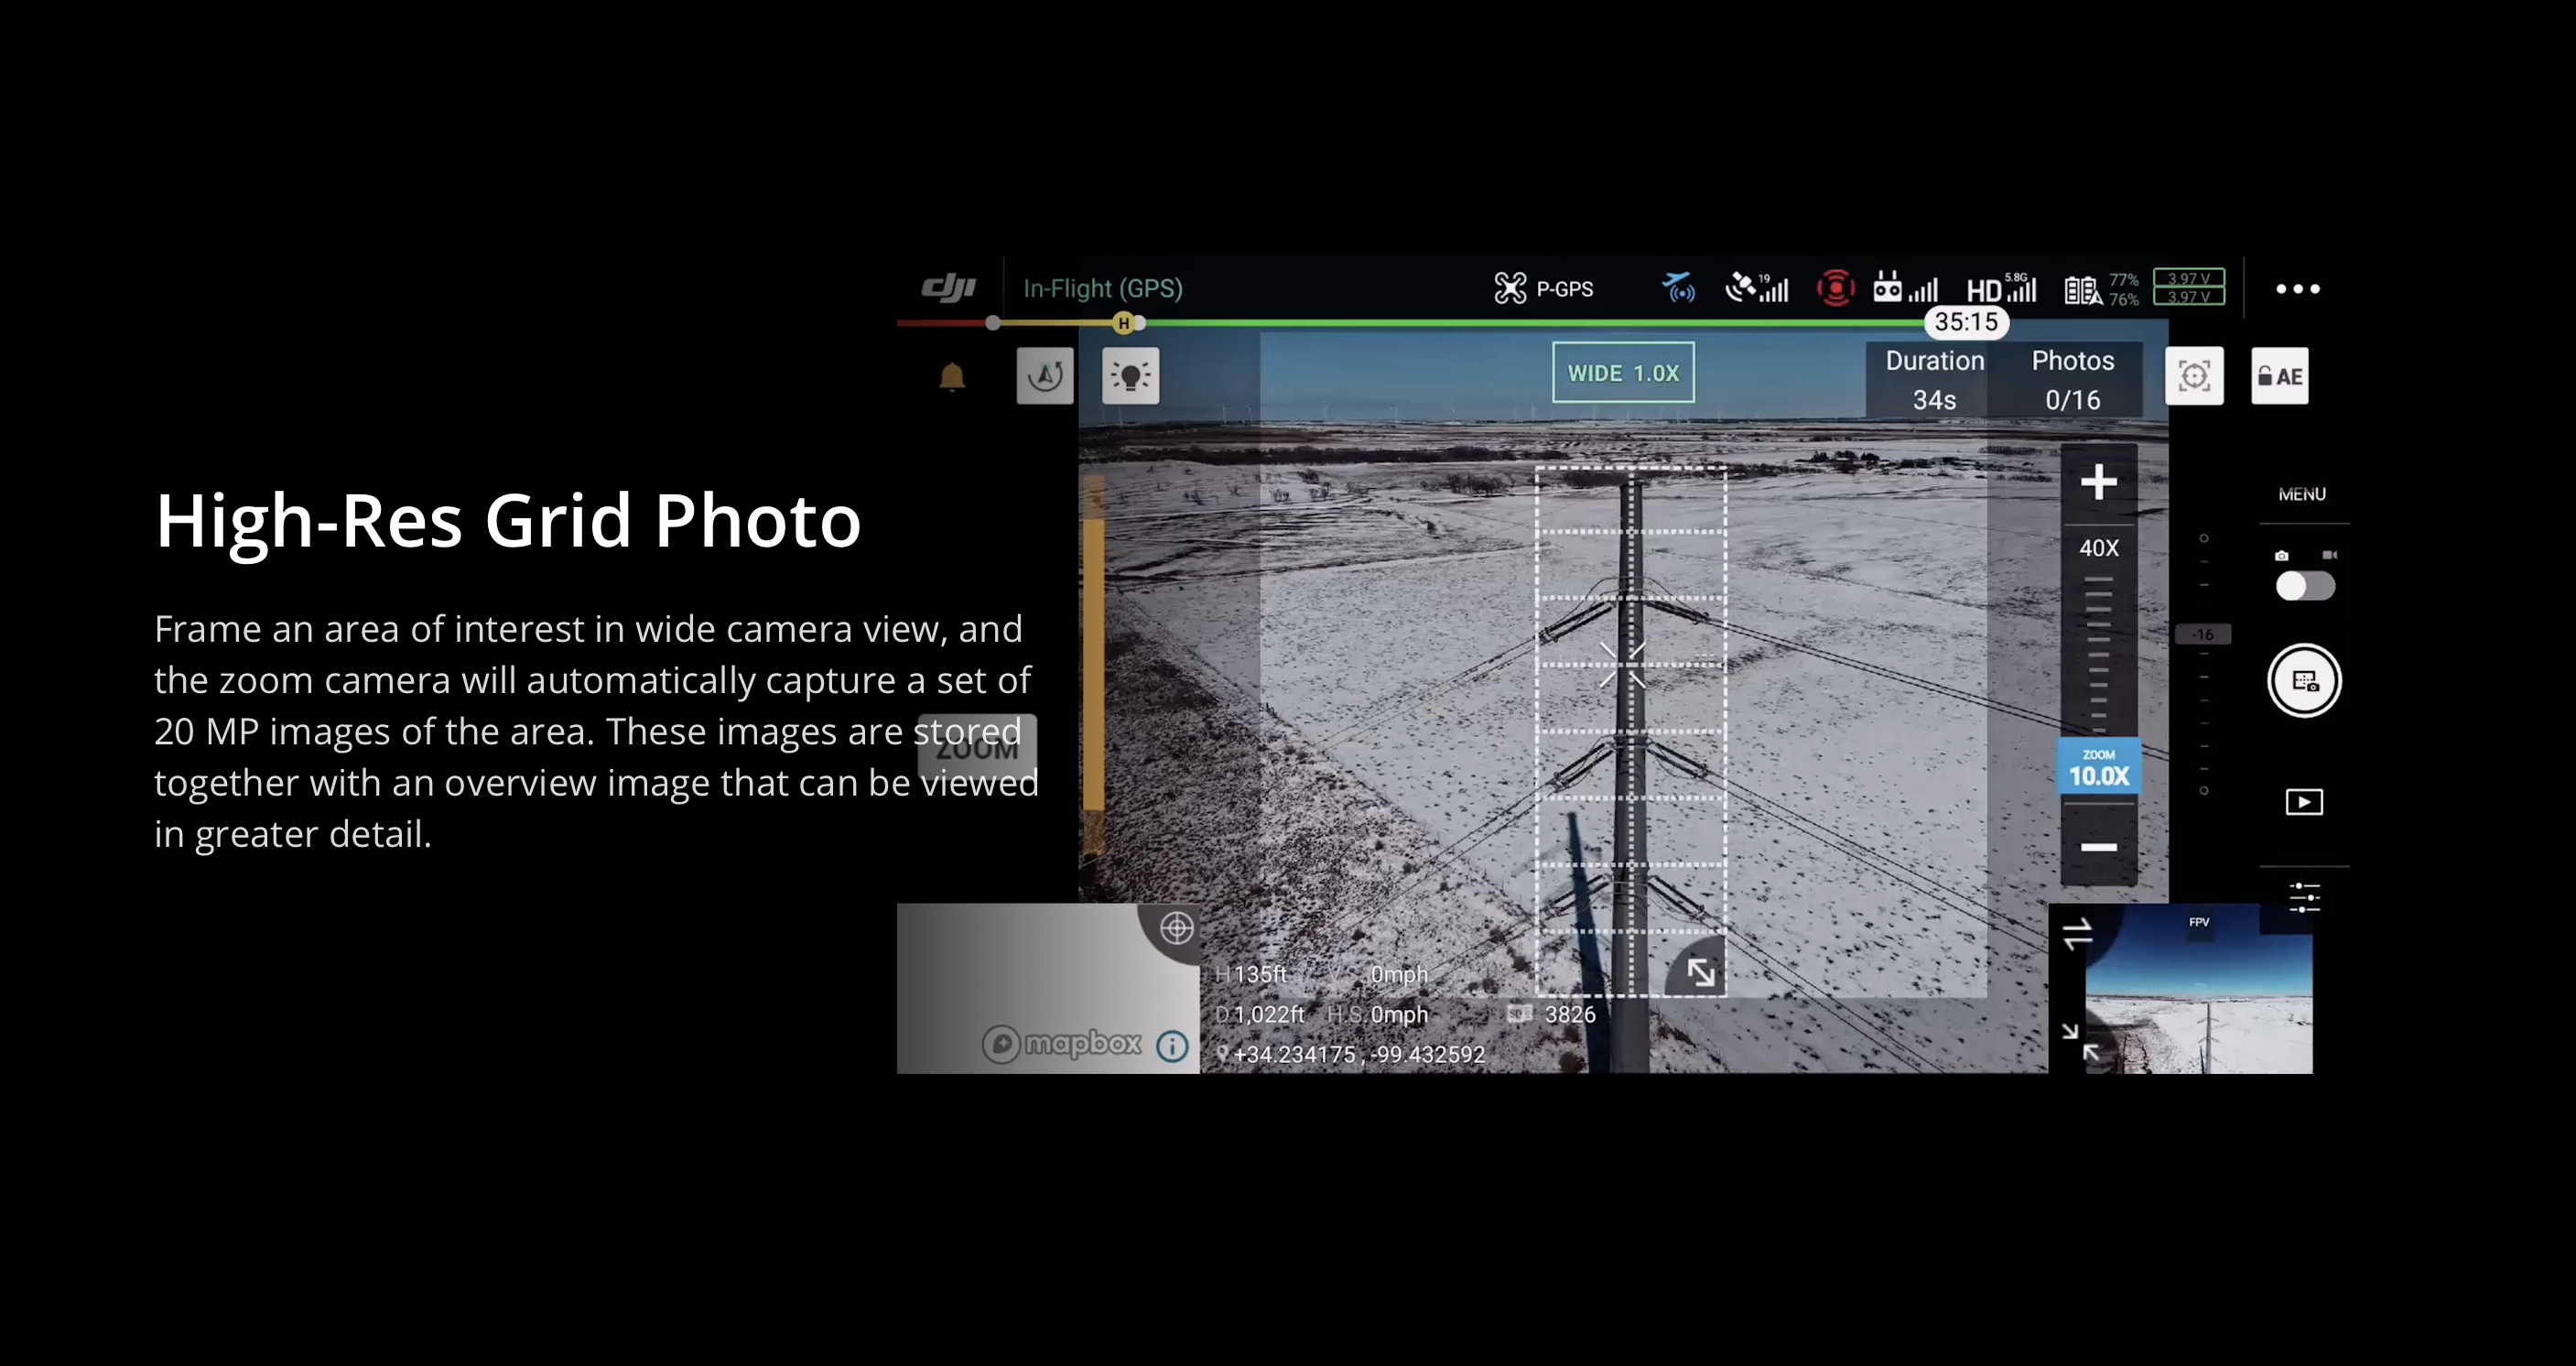2576x1366 pixels.
Task: Click the DJI logo icon
Action: (x=948, y=288)
